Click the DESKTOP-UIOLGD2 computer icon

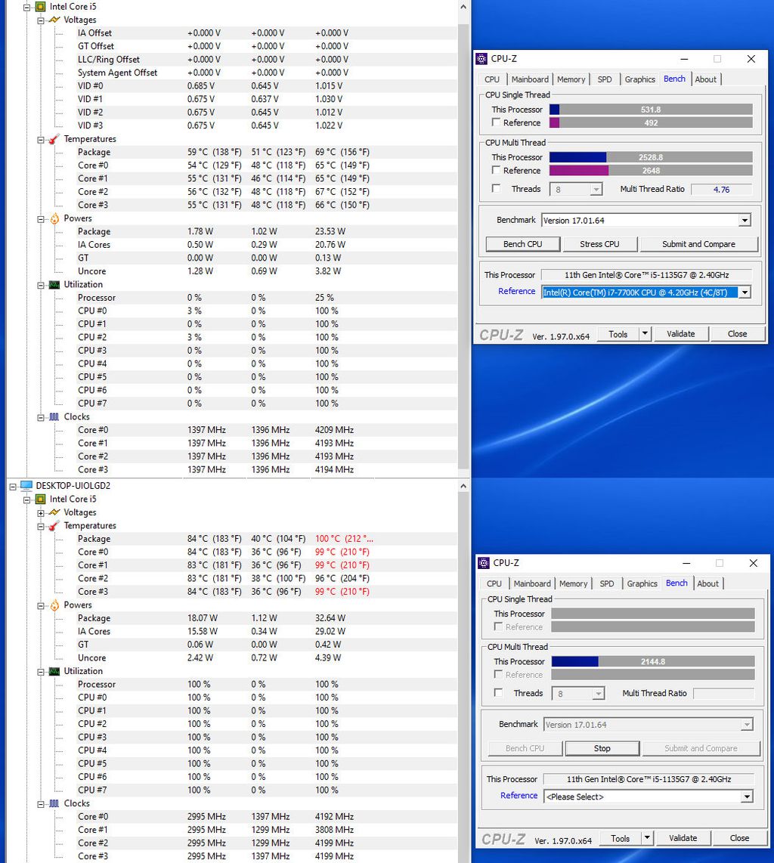26,485
